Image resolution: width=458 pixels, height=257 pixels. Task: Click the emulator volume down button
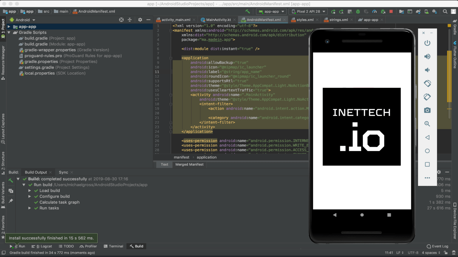[427, 70]
